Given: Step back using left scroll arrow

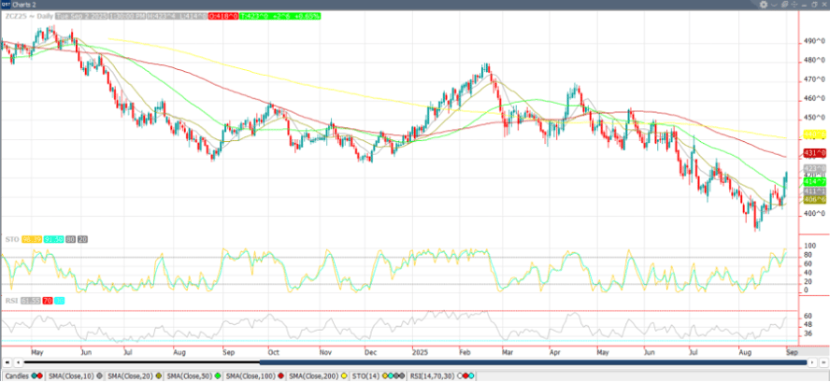Looking at the screenshot, I should tap(19, 362).
